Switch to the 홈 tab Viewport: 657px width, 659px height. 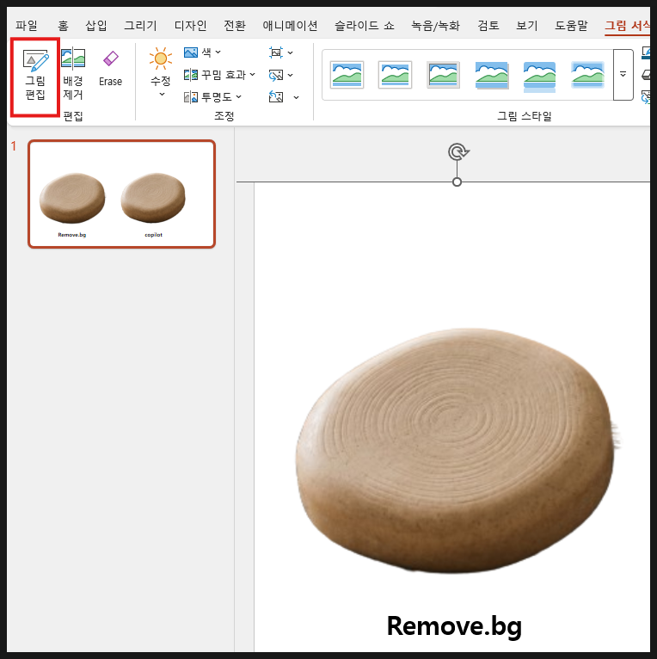pyautogui.click(x=63, y=26)
